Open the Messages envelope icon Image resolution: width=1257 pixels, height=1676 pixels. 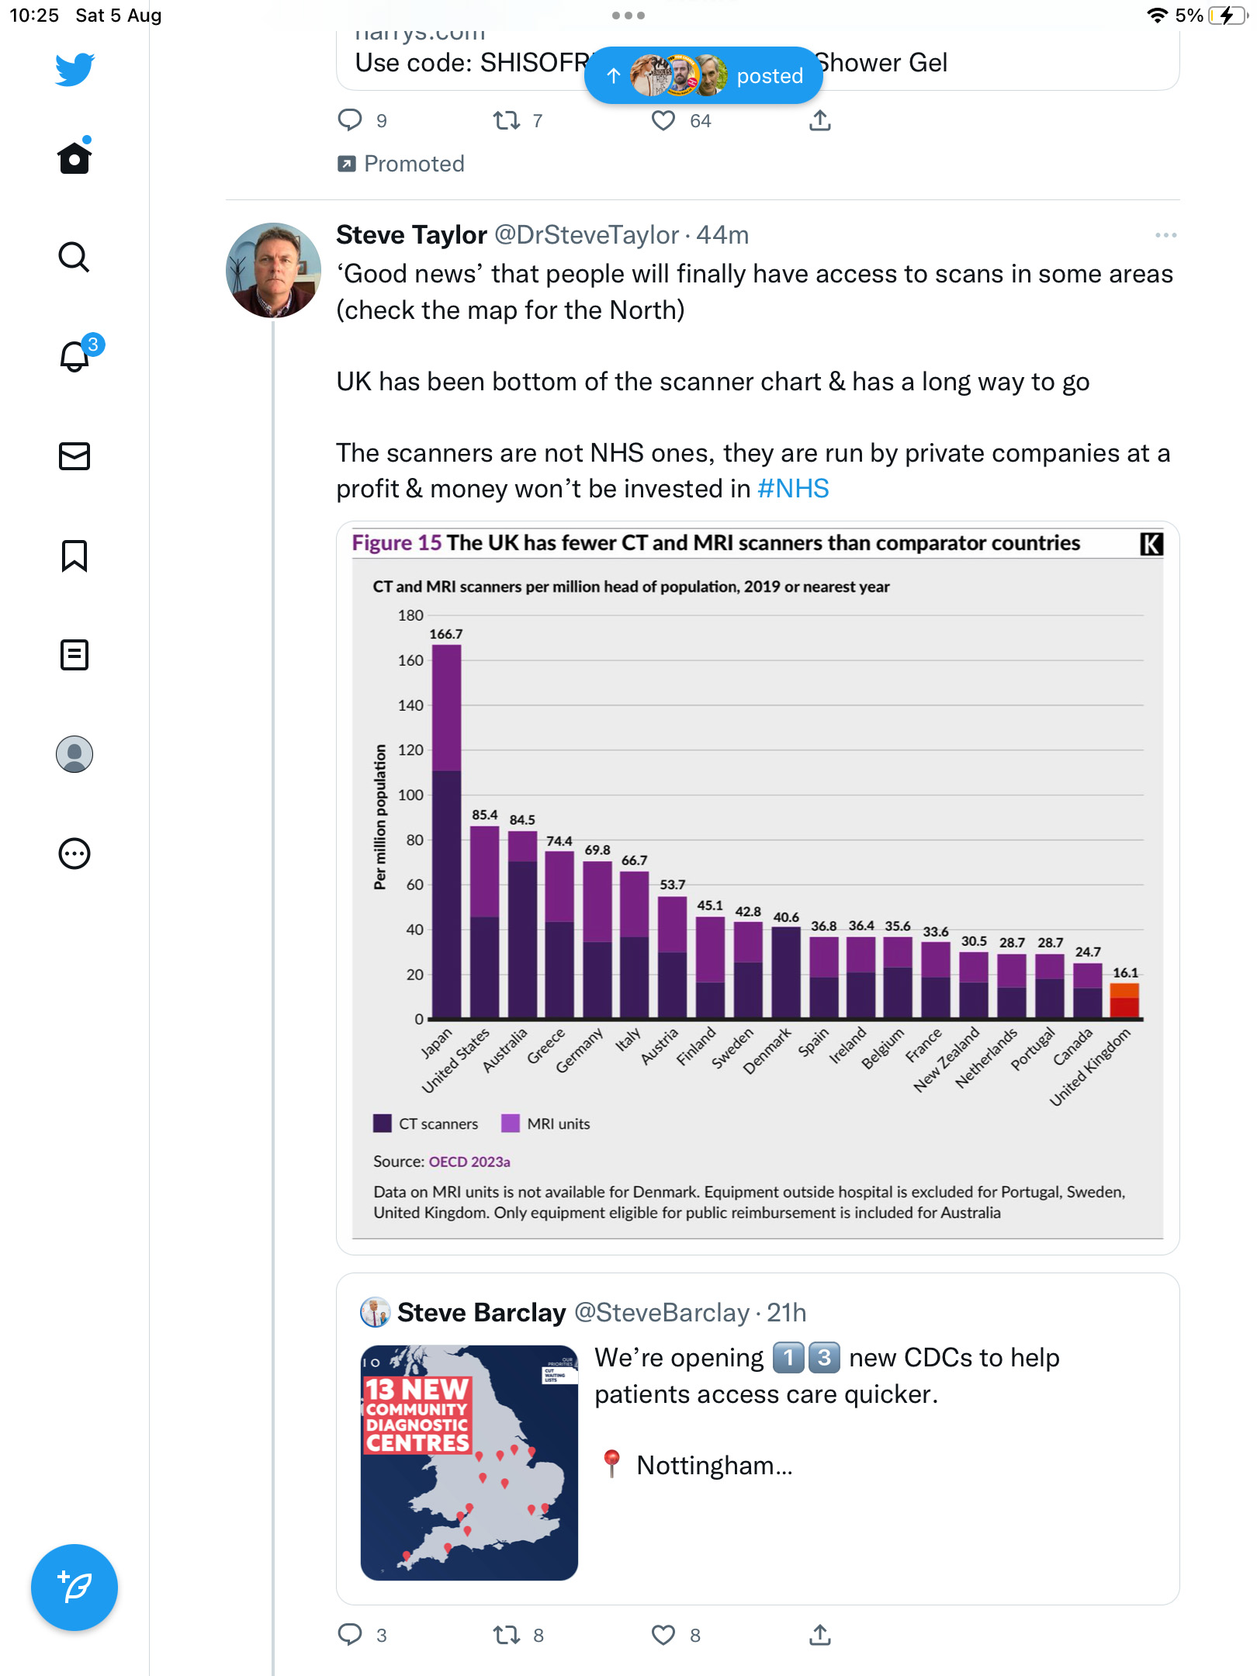click(74, 456)
